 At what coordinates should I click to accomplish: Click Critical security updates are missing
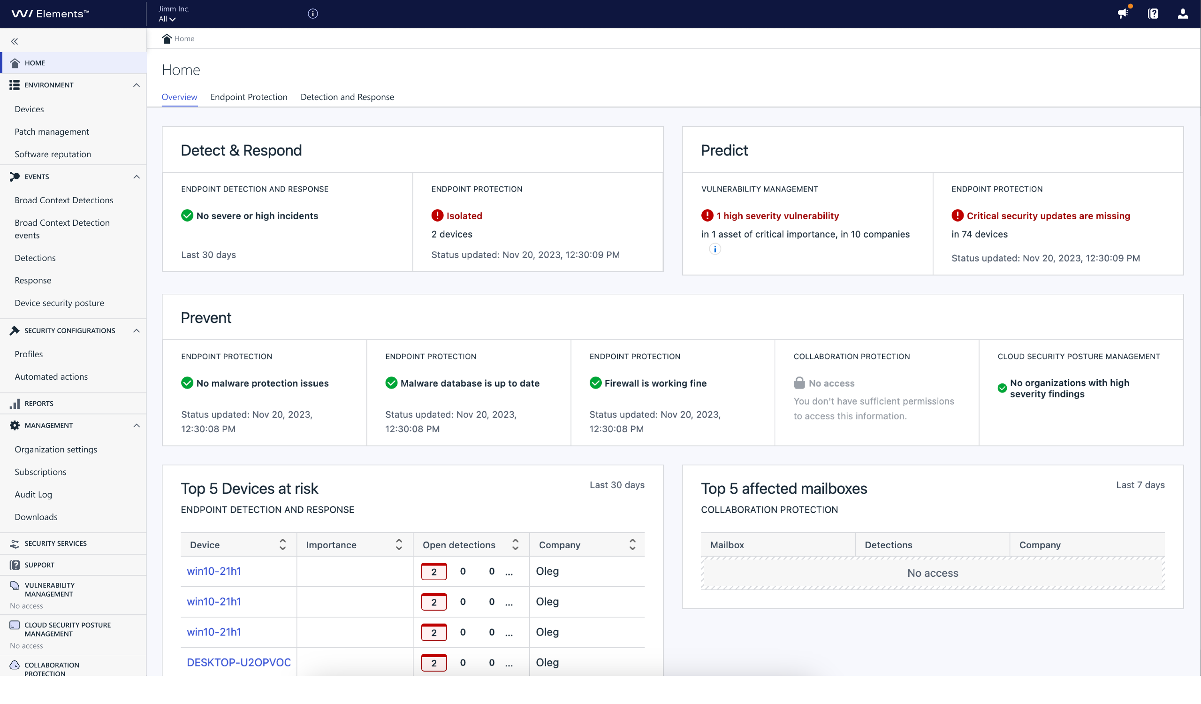(x=1048, y=216)
